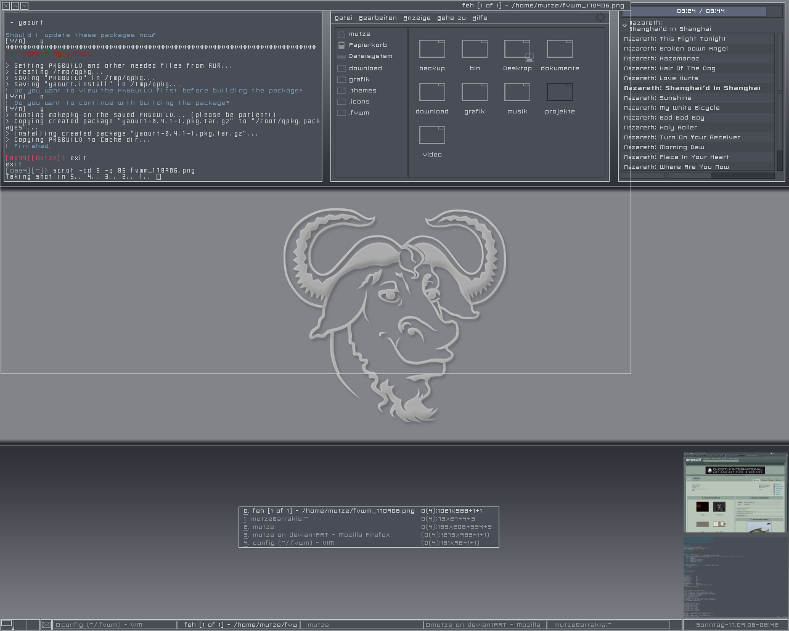The width and height of the screenshot is (789, 631).
Task: Play Nazareth: Bad Bad Boy
Action: coord(698,118)
